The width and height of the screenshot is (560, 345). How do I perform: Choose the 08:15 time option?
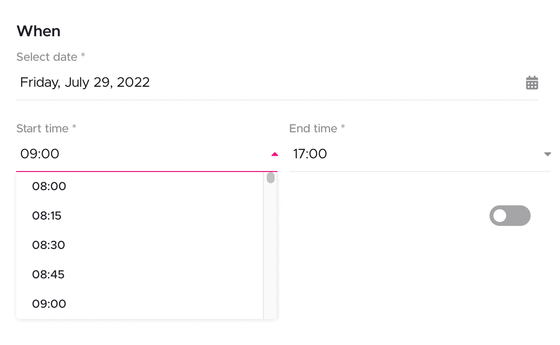[x=47, y=216]
